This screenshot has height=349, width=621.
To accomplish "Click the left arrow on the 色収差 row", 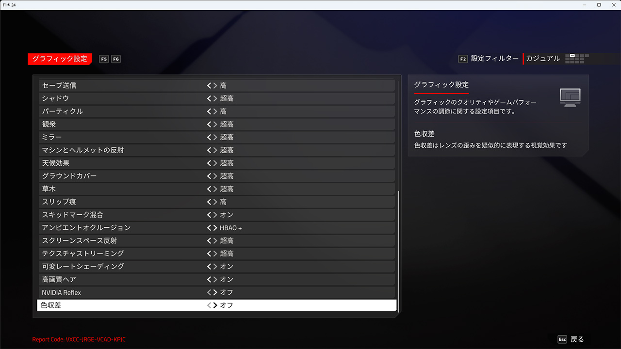I will [209, 305].
